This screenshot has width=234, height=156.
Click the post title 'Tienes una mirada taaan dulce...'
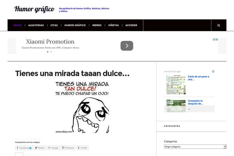tap(72, 73)
